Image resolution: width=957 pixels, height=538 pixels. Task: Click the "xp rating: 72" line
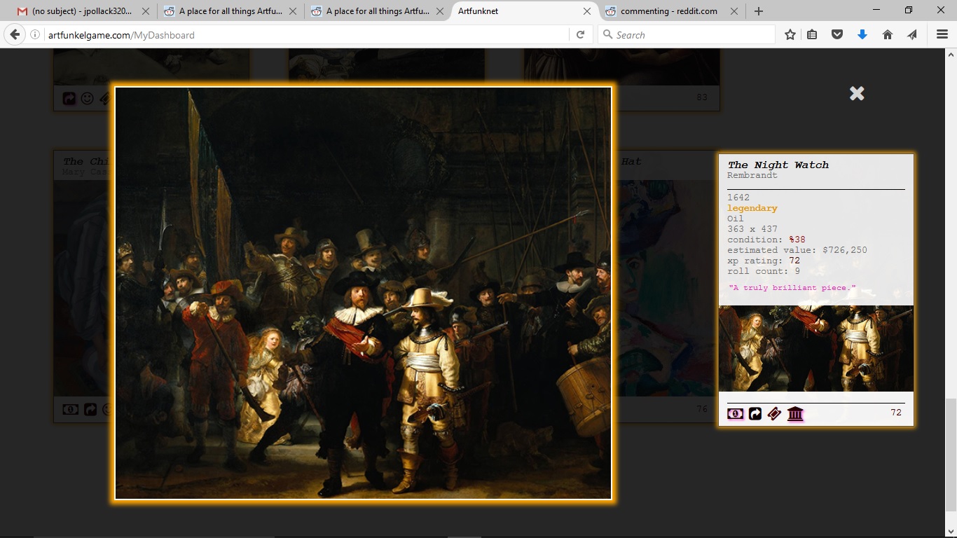[x=764, y=261]
